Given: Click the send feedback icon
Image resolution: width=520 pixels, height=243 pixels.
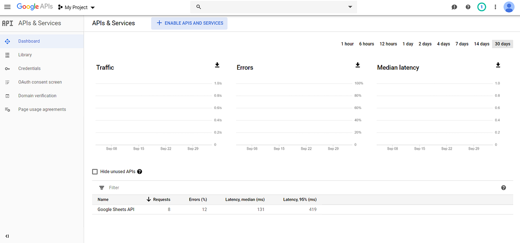Looking at the screenshot, I should click(x=454, y=7).
